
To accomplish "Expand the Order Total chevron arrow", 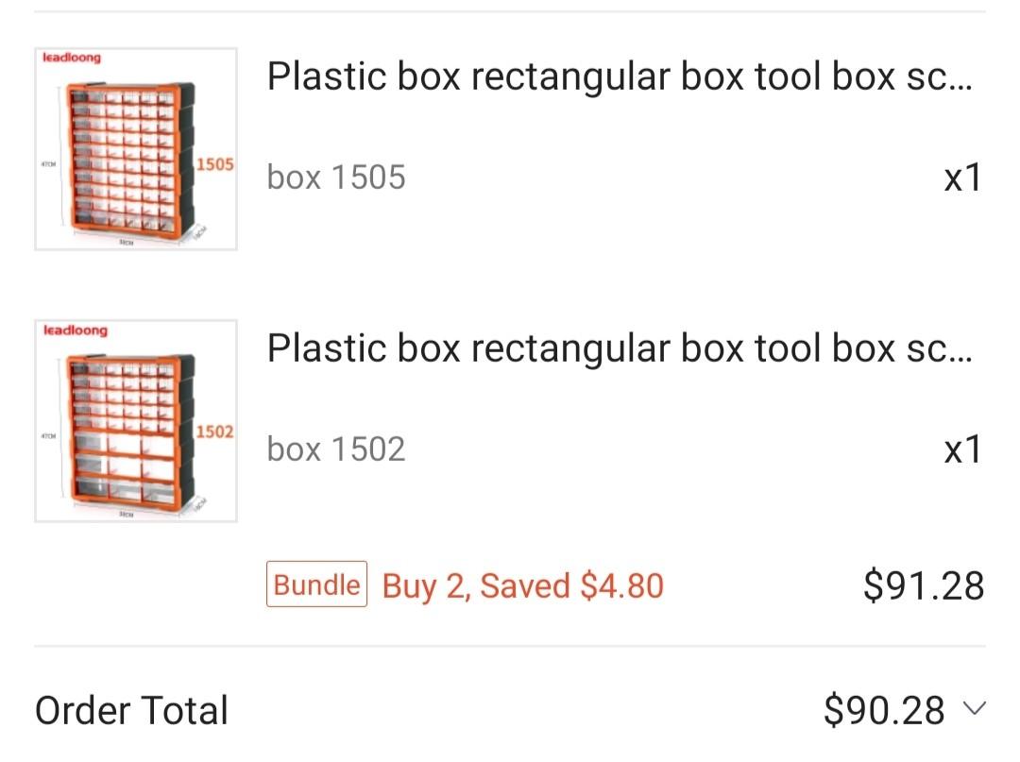I will (974, 708).
